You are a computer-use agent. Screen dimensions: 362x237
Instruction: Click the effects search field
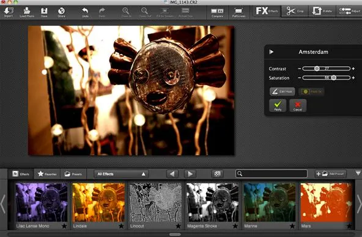coord(271,174)
